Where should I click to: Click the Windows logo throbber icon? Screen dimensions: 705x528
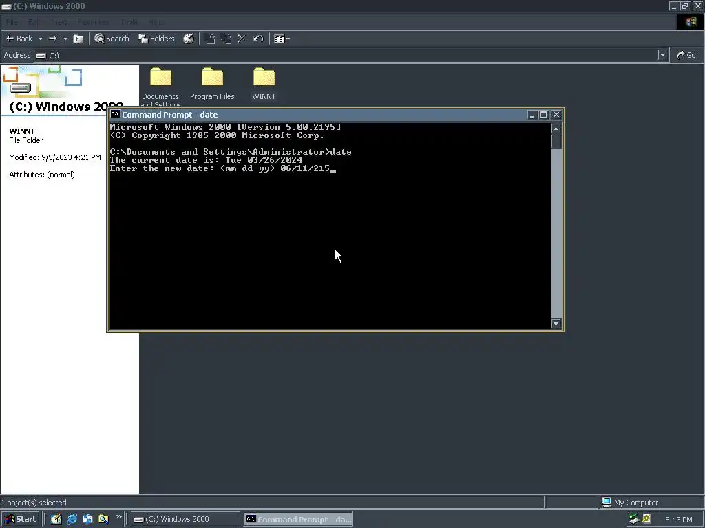pyautogui.click(x=691, y=22)
